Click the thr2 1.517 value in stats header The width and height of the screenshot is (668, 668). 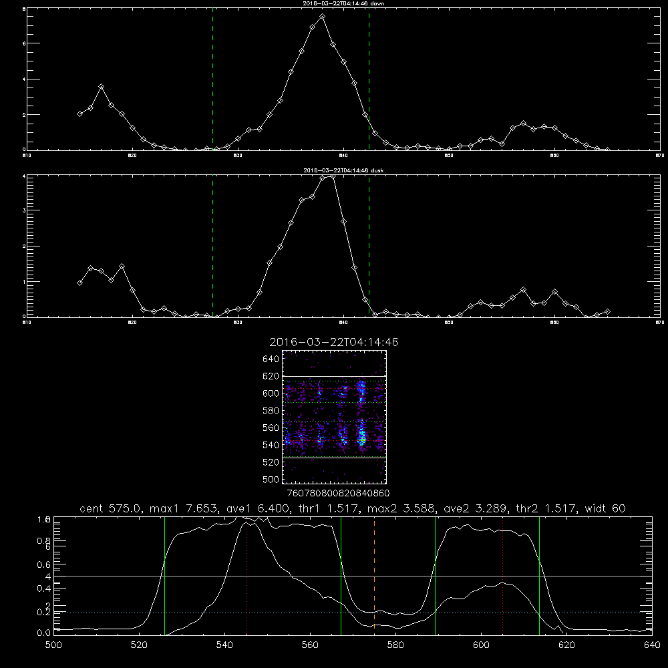pyautogui.click(x=546, y=508)
